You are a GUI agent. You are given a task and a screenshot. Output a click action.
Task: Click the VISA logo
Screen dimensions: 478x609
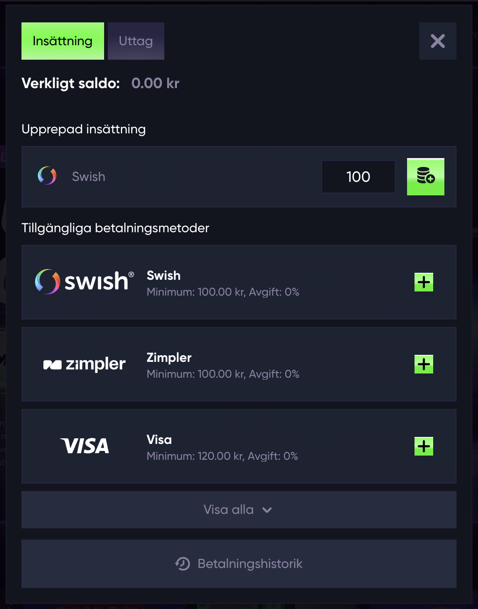[x=84, y=446]
